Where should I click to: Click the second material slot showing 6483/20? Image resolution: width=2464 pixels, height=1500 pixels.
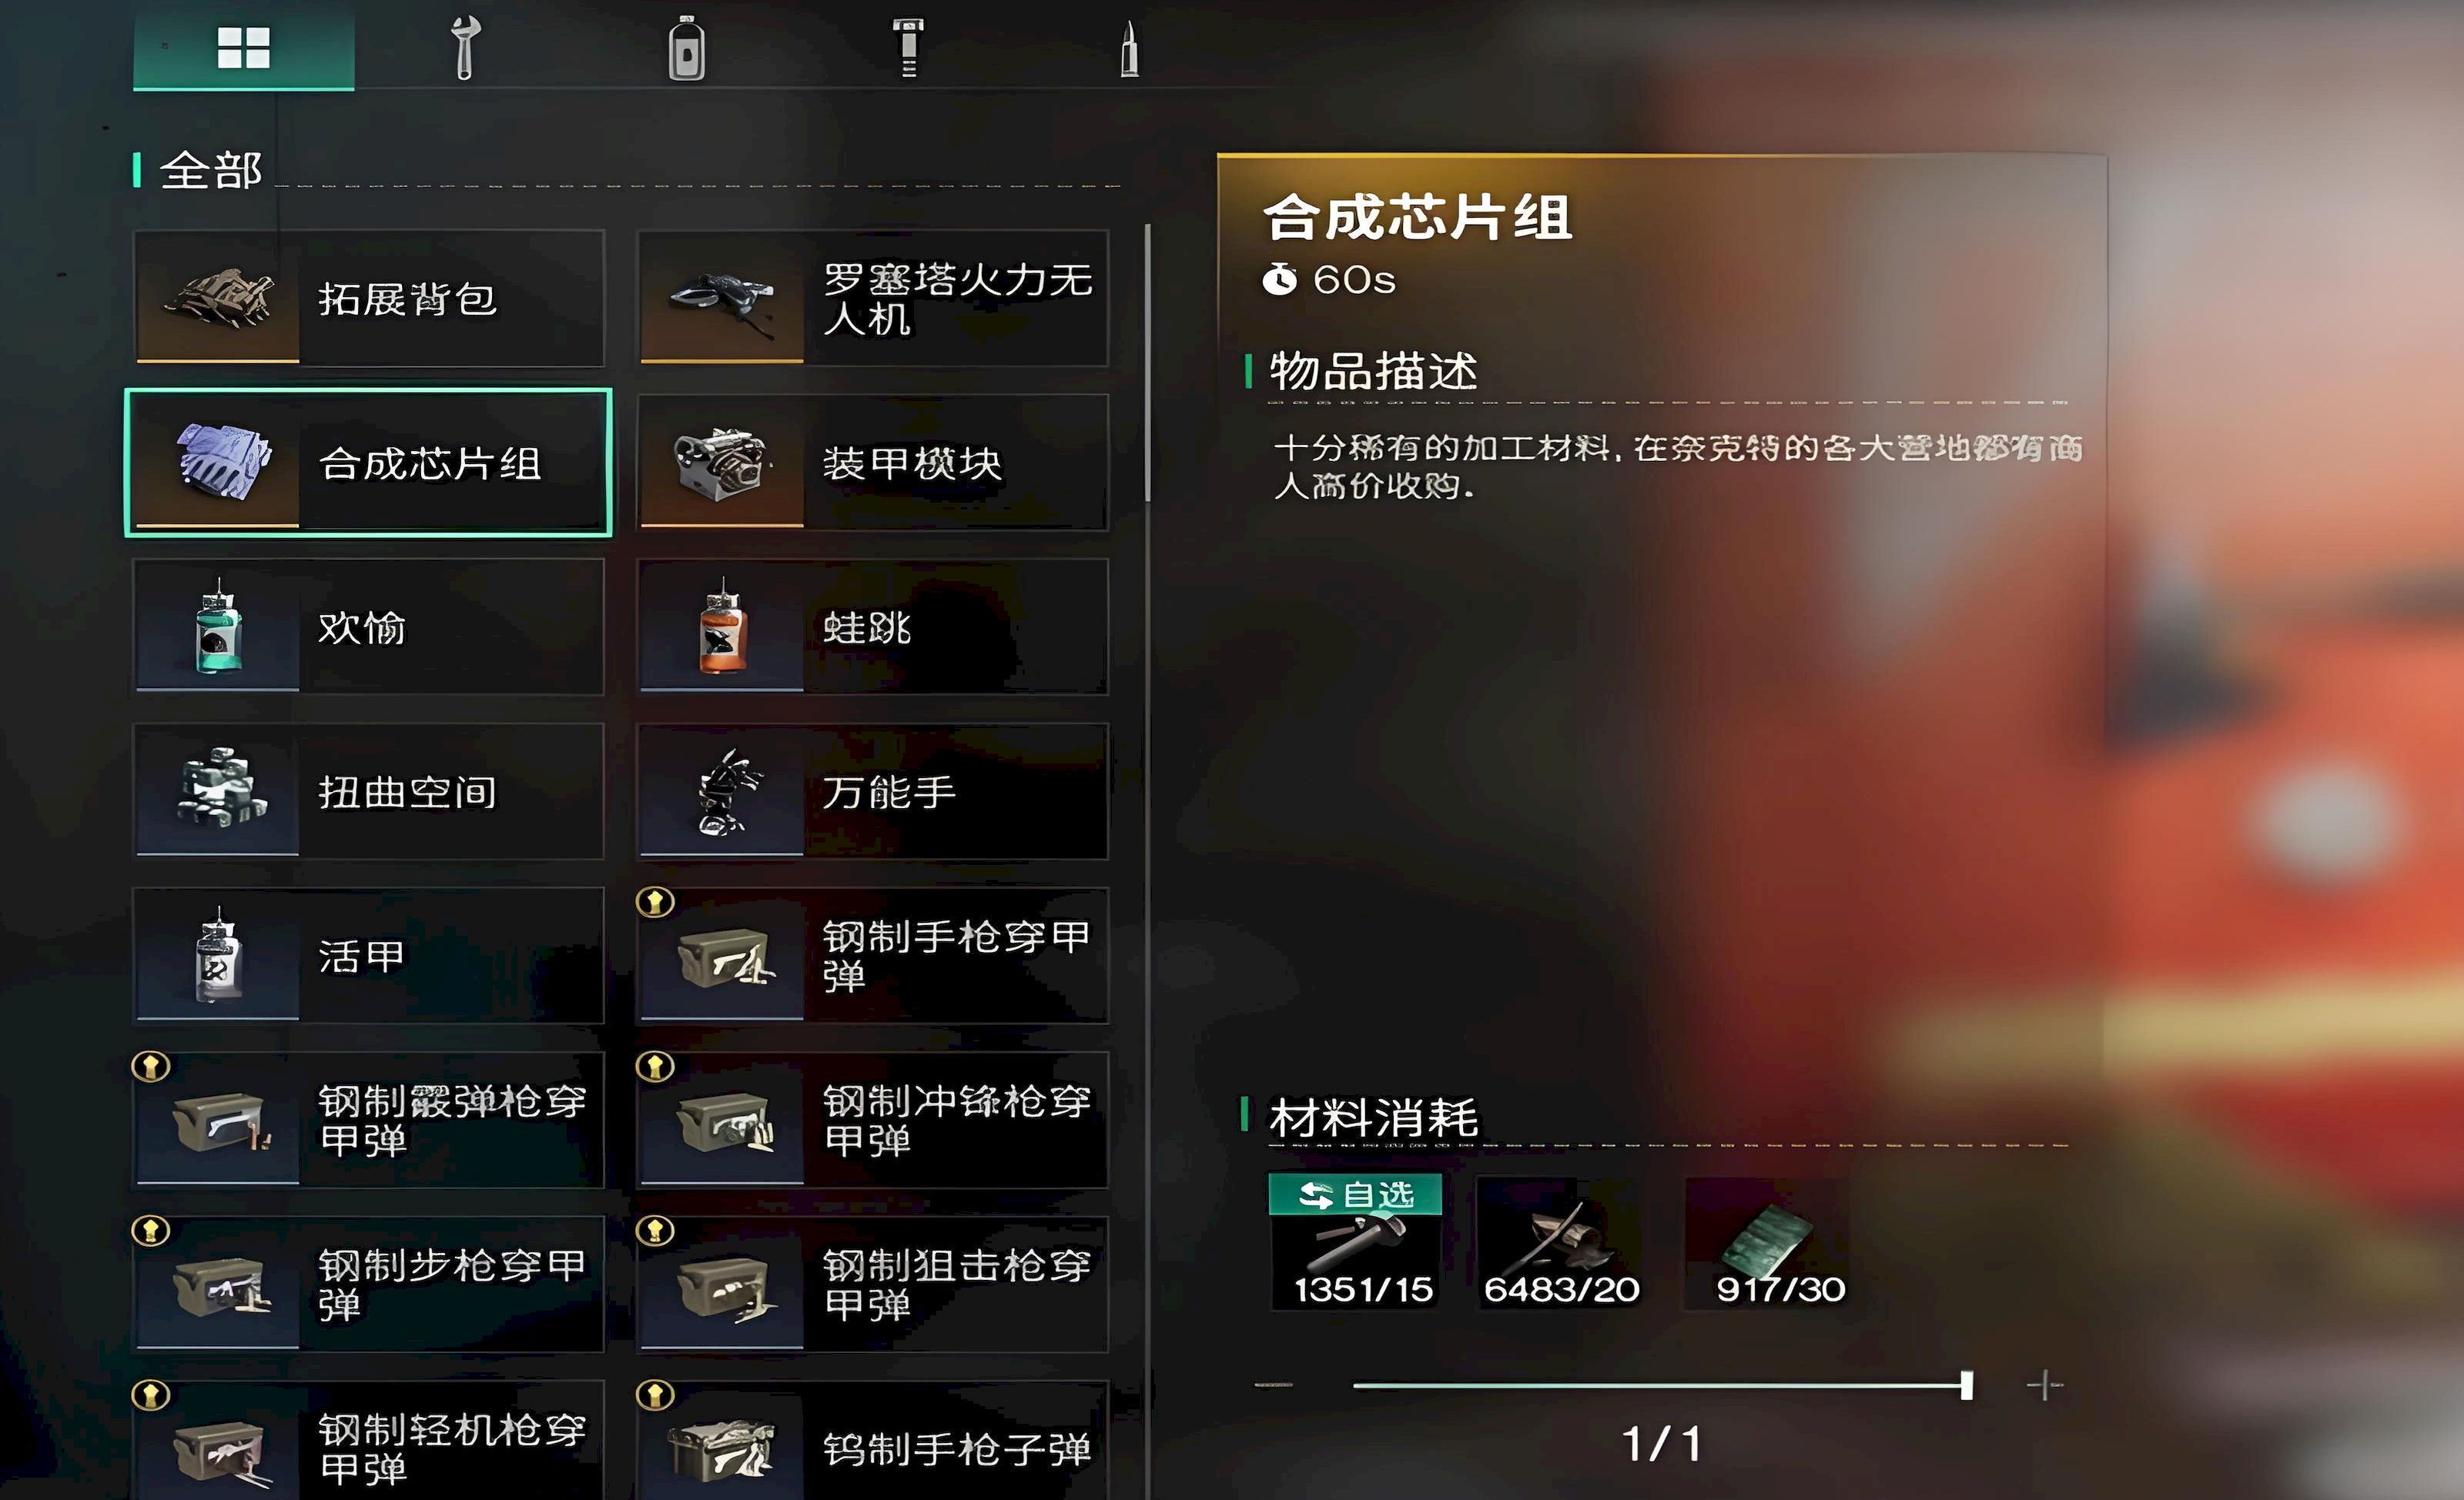[1559, 1243]
